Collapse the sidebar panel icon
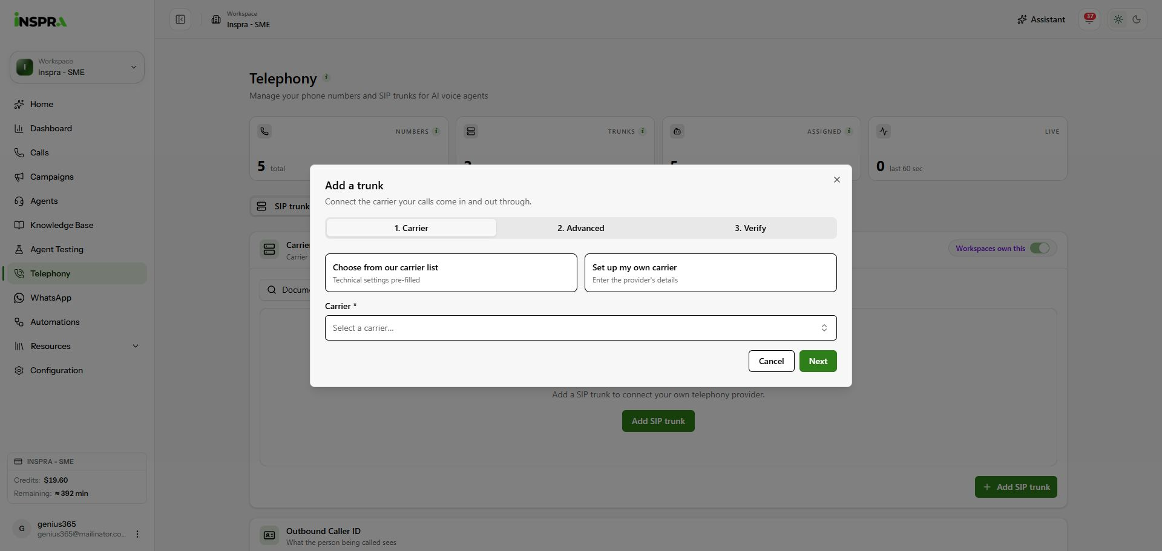The image size is (1162, 551). 180,19
